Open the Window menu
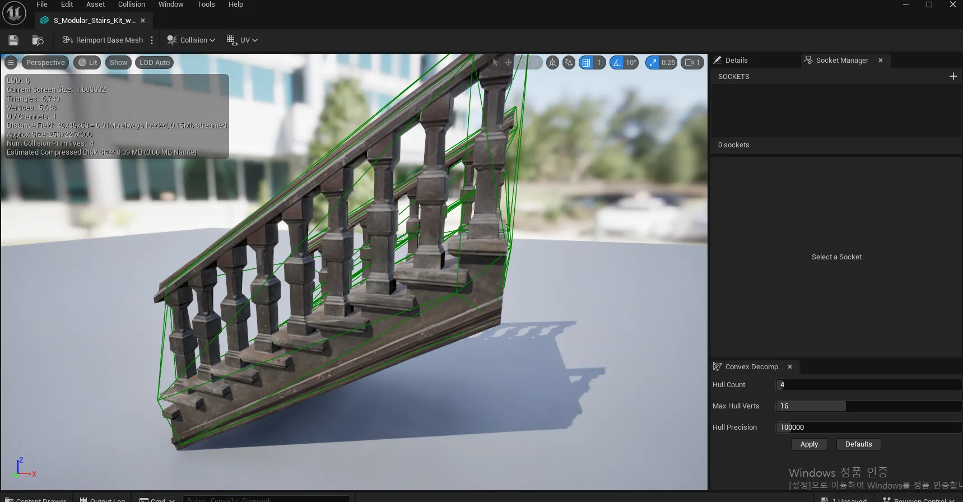The image size is (963, 502). (171, 4)
